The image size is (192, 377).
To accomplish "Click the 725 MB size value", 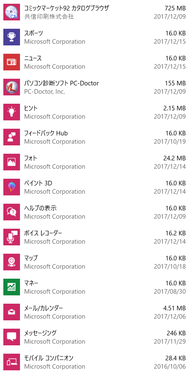I will [175, 8].
